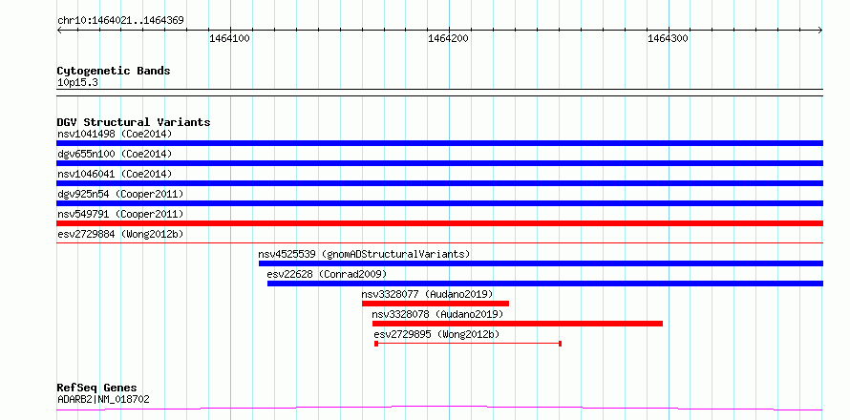Open the nsv549791 (Cooper2011) variant label
Screen dimensions: 850x420
click(x=120, y=214)
